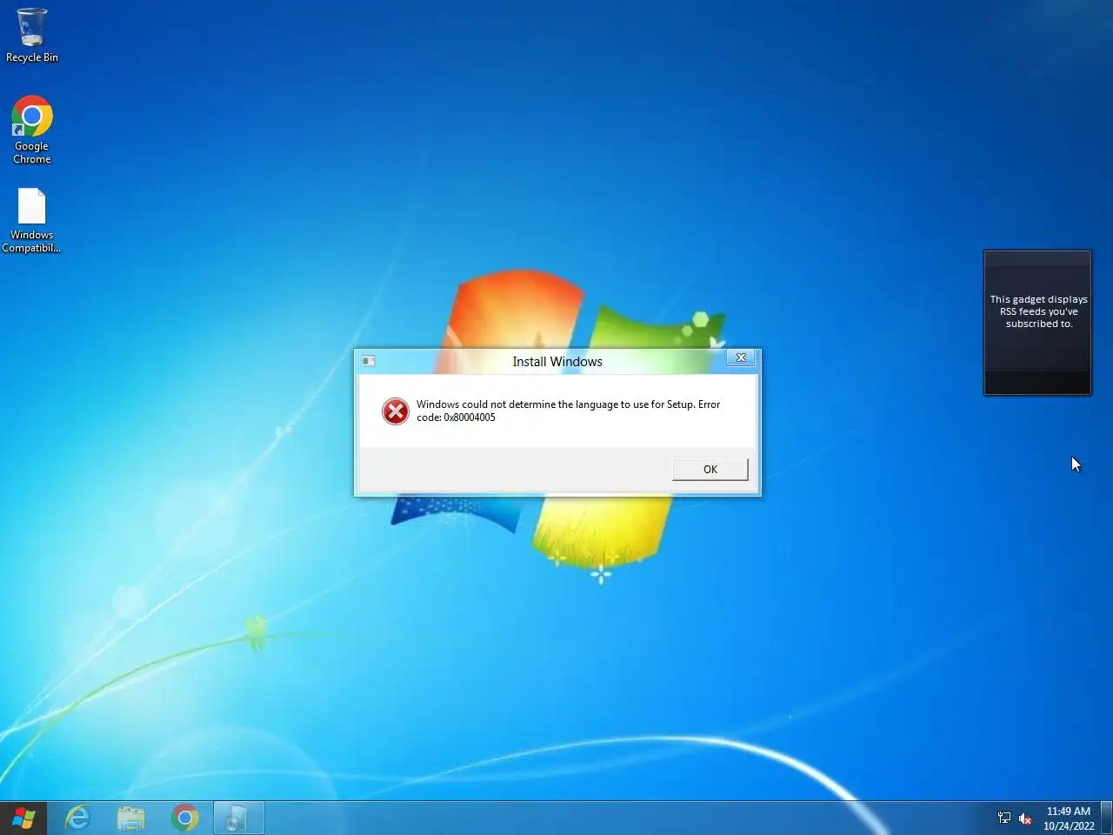Close the Install Windows dialog
Image resolution: width=1113 pixels, height=835 pixels.
(x=741, y=357)
